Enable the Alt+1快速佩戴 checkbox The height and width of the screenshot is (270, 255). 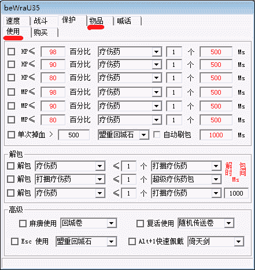click(132, 241)
